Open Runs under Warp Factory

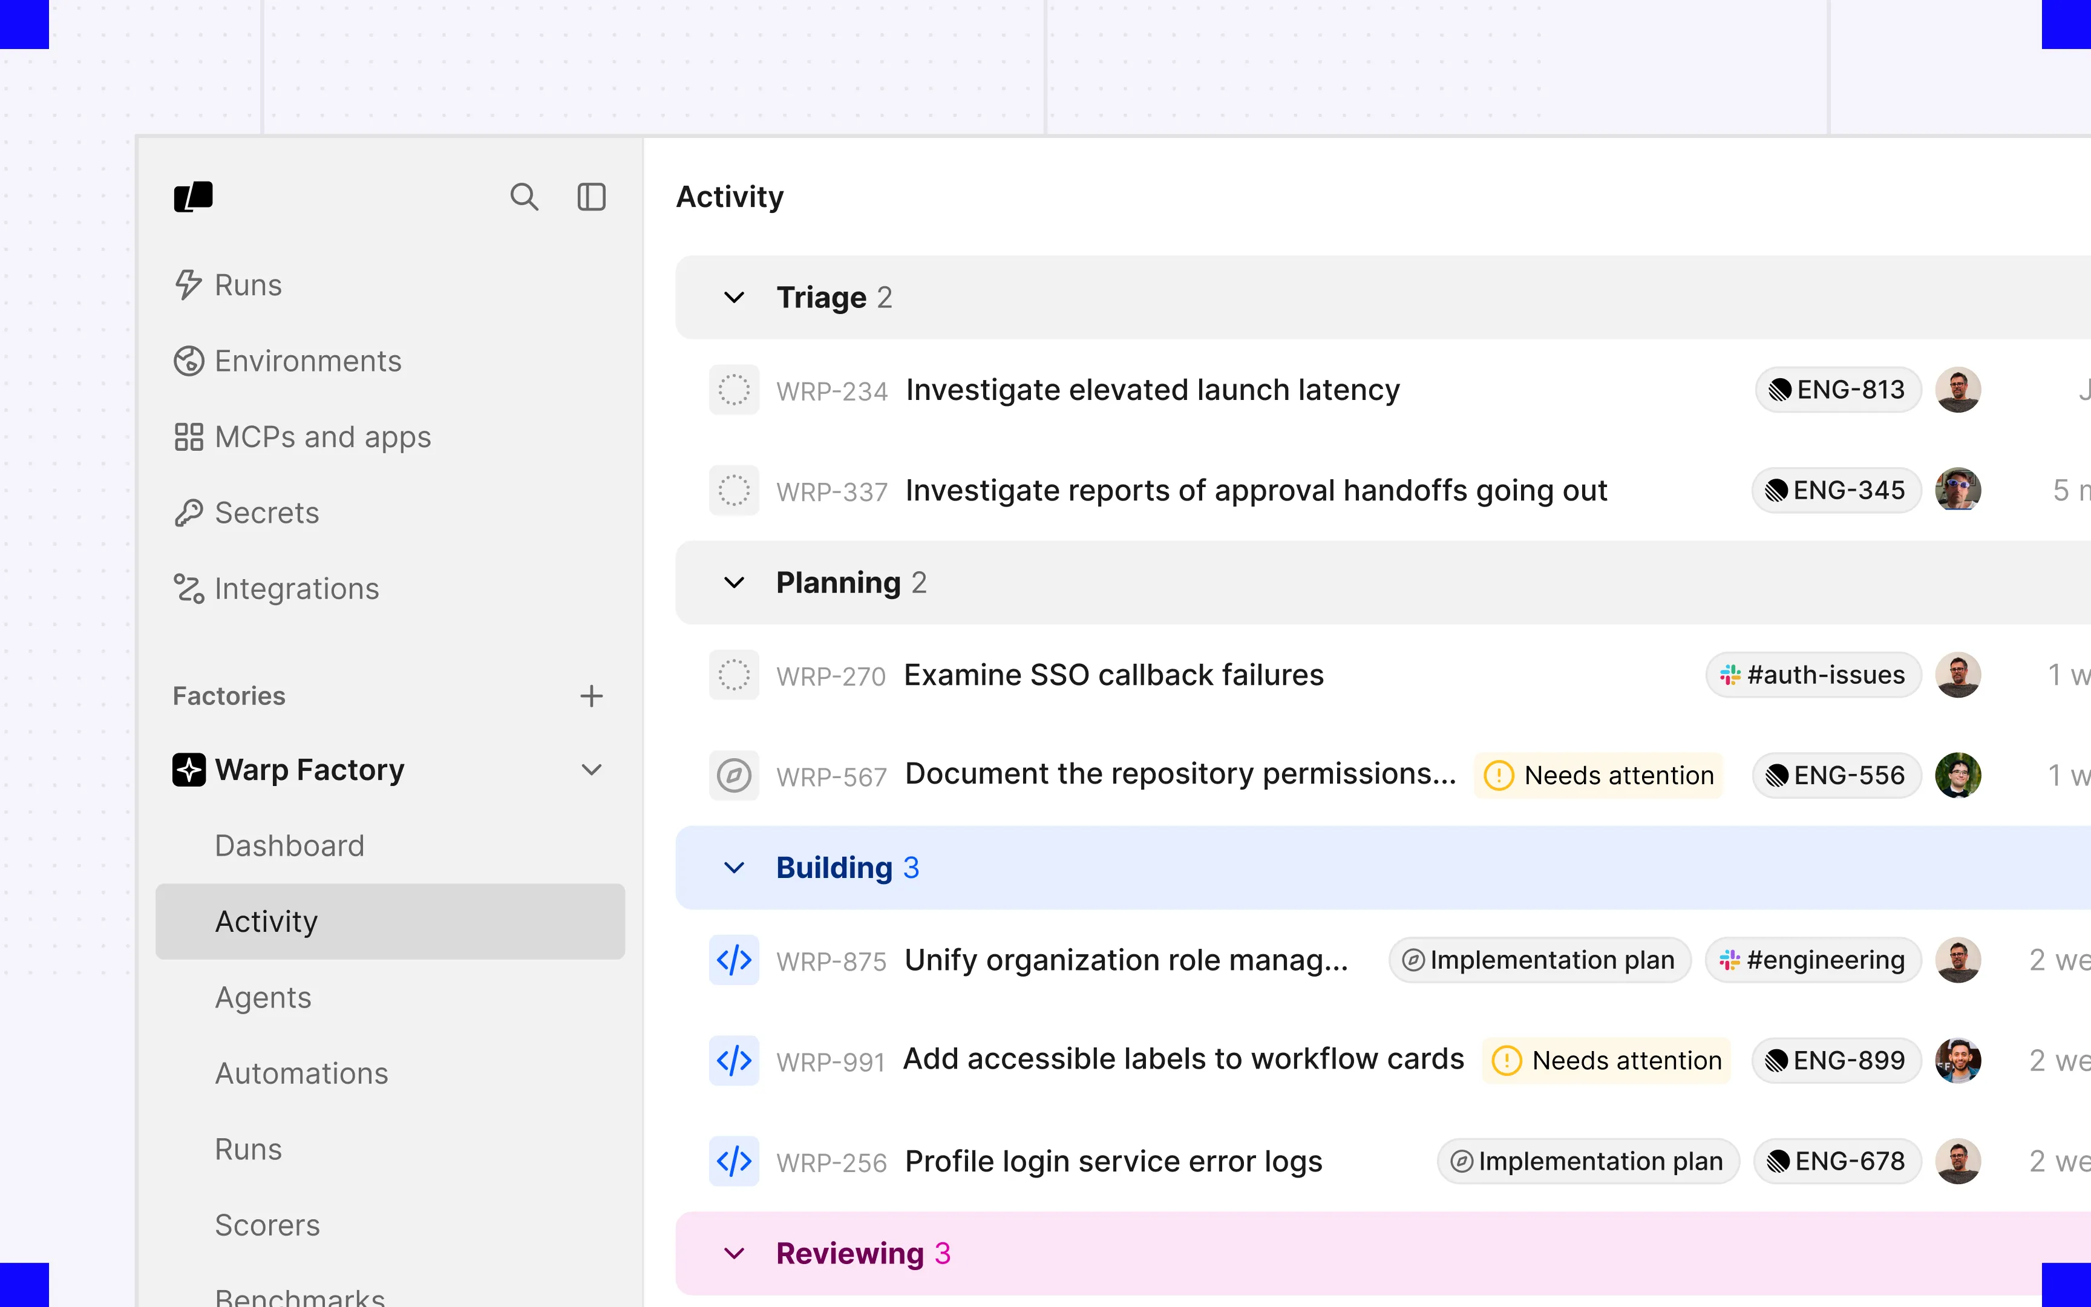[x=248, y=1150]
